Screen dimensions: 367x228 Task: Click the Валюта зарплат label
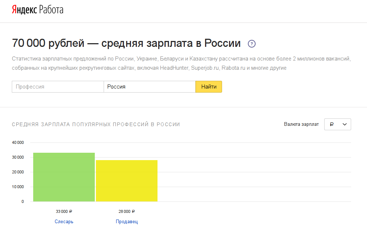click(301, 124)
